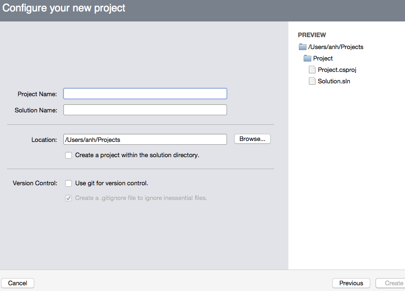The width and height of the screenshot is (405, 291).
Task: Click the Project folder icon in preview
Action: point(307,58)
